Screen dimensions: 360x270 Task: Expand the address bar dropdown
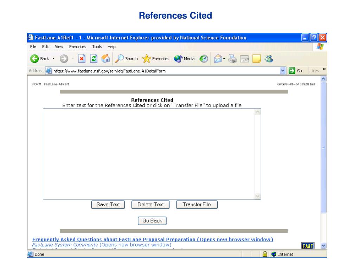tap(283, 71)
